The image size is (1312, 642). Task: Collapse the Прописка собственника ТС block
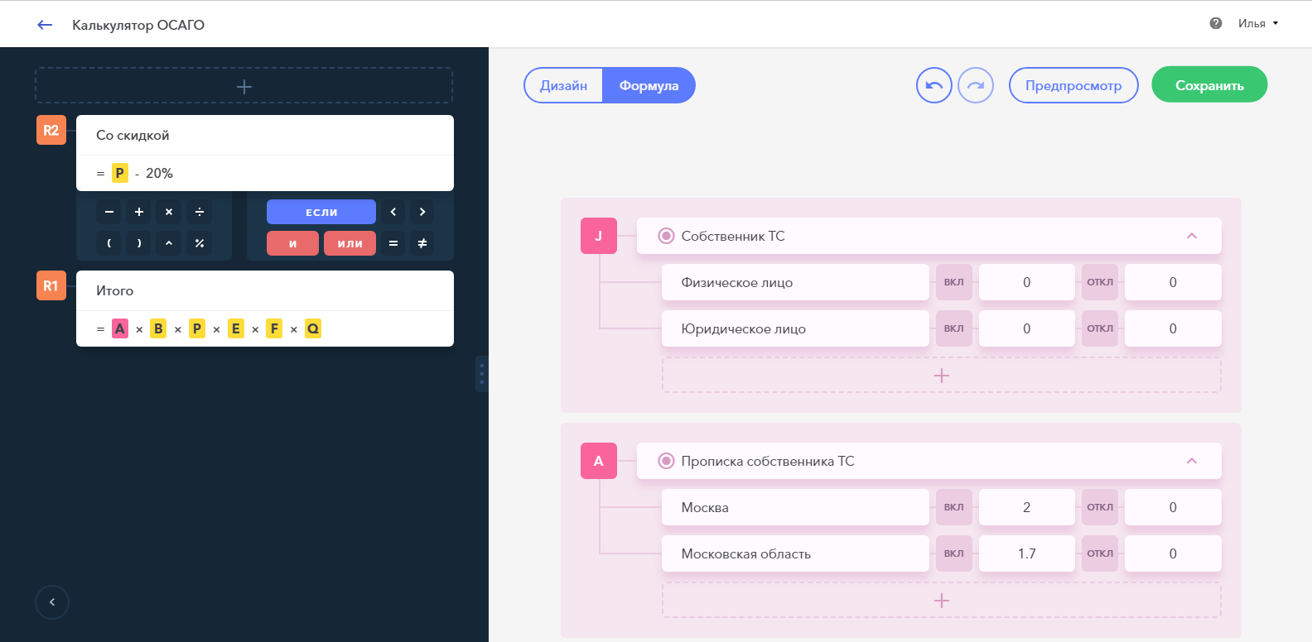coord(1192,461)
